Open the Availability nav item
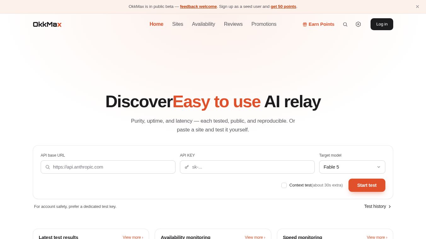Viewport: 426px width, 239px height. [x=204, y=24]
